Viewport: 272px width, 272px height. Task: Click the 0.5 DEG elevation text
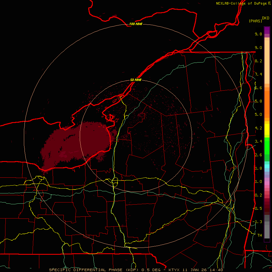[151, 270]
